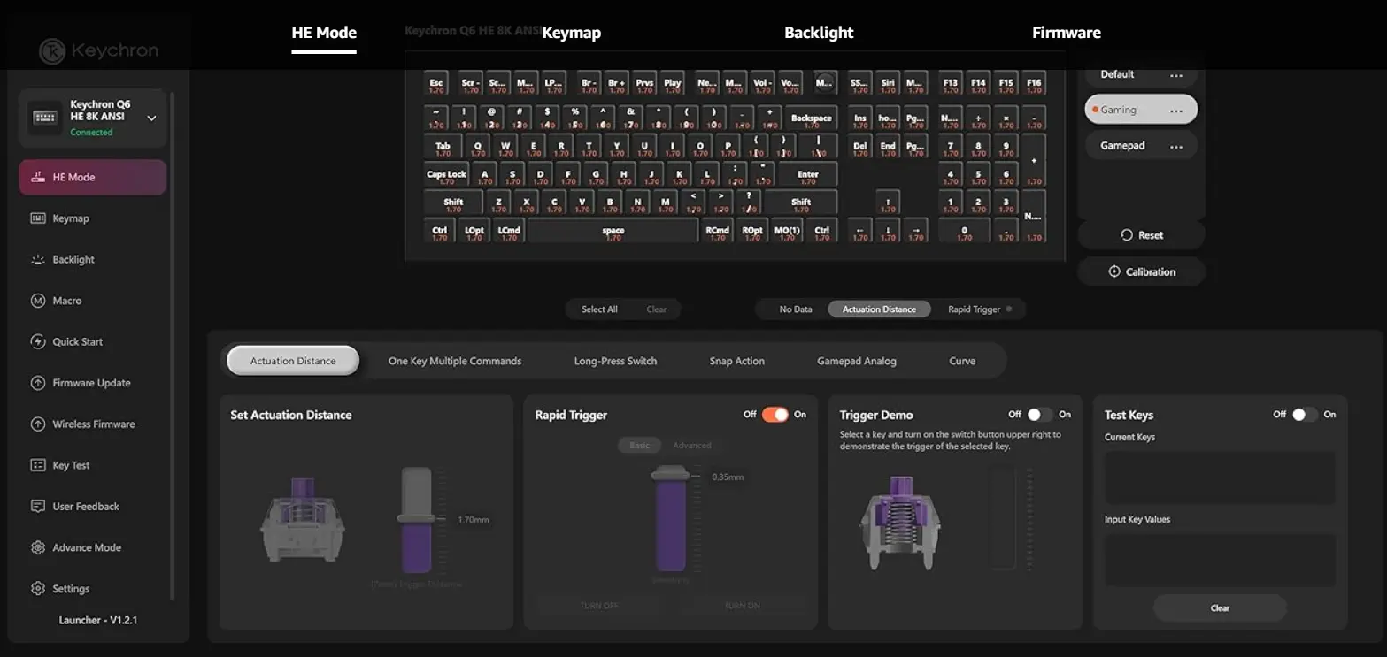Select the Backspace key on keyboard layout
The width and height of the screenshot is (1387, 657).
click(812, 118)
